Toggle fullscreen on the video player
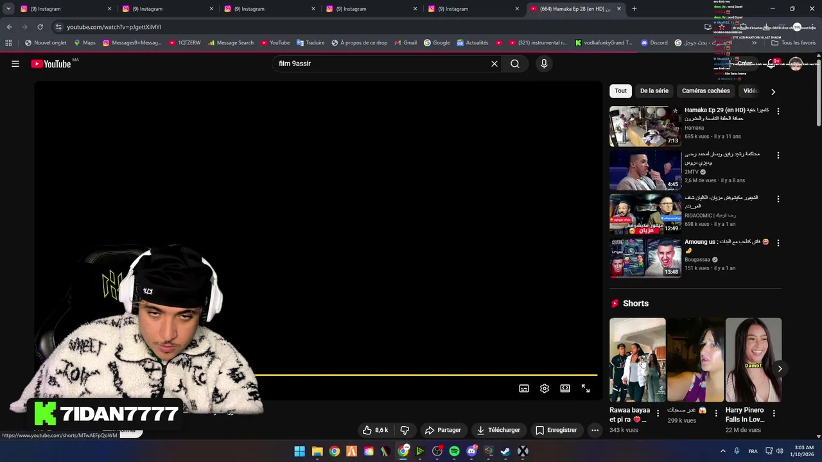Viewport: 822px width, 462px height. tap(586, 388)
